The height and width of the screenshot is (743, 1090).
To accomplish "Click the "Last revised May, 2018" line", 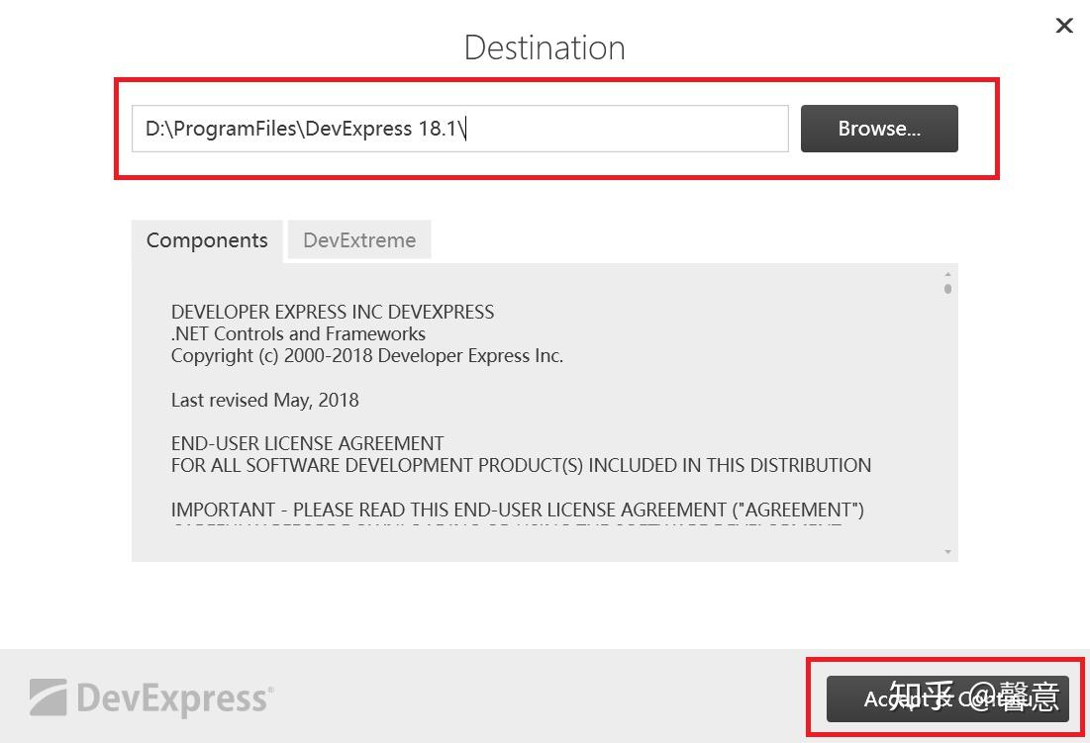I will (x=264, y=400).
